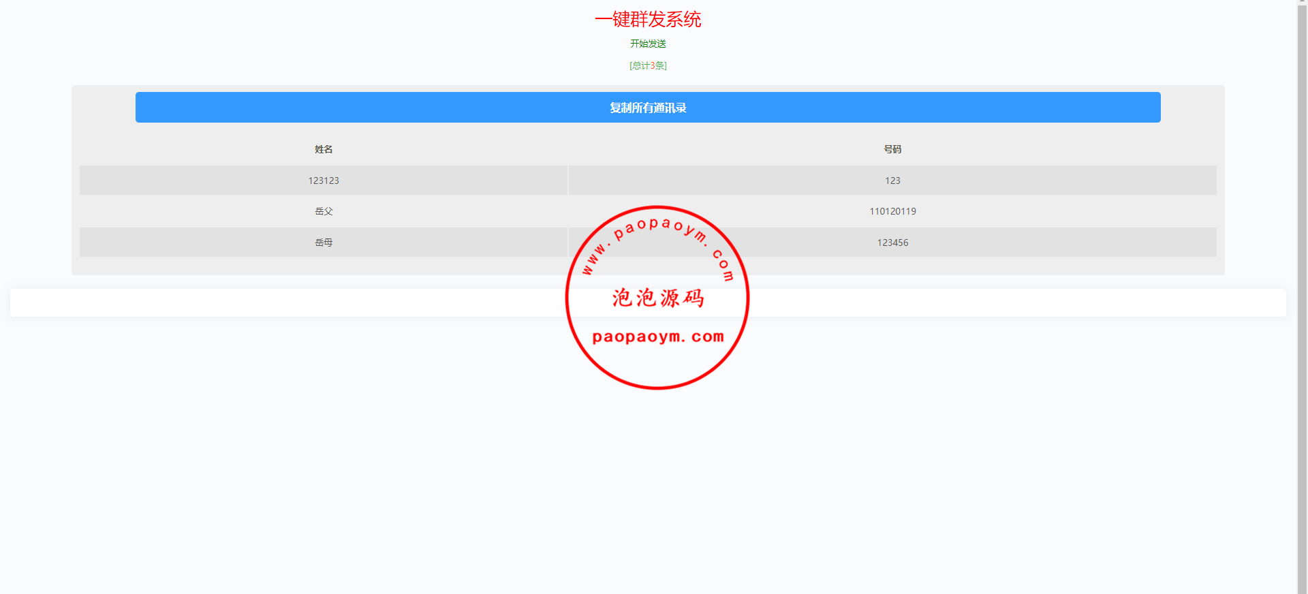Select the number cell 123456

tap(892, 243)
